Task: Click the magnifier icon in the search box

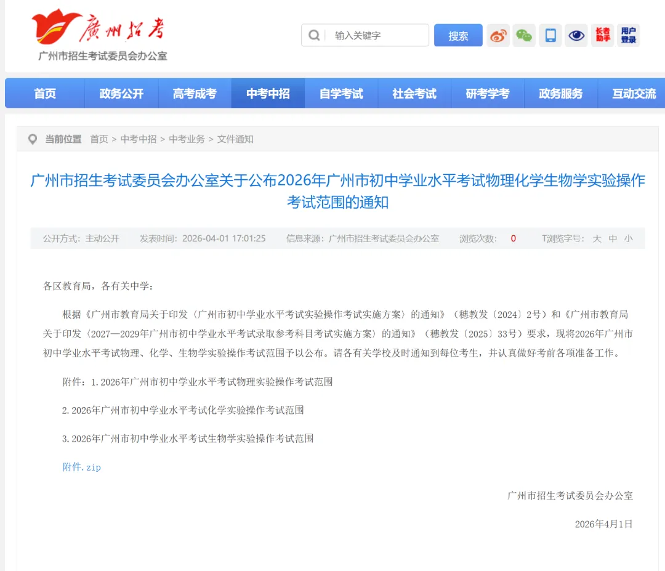Action: (312, 35)
